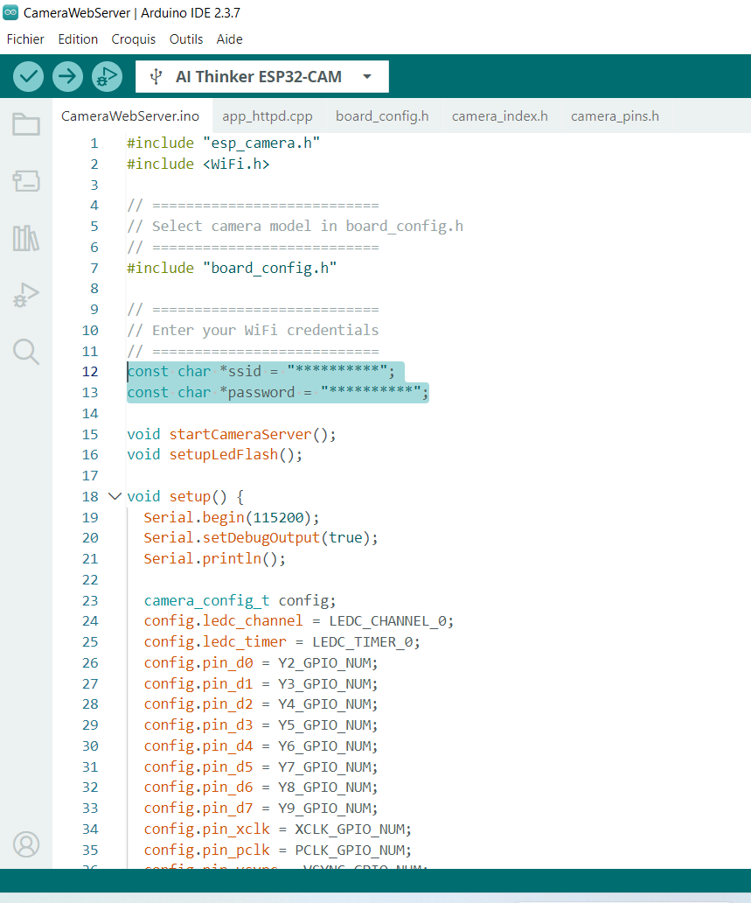Click startCameraServer() declaration text
The height and width of the screenshot is (903, 751).
pyautogui.click(x=253, y=434)
